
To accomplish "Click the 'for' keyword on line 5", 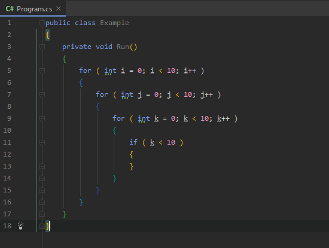I will (x=85, y=71).
